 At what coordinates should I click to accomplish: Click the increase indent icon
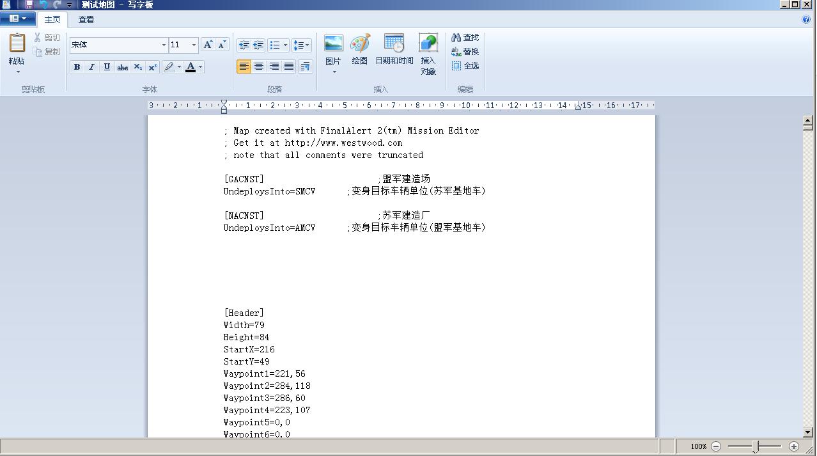coord(258,45)
